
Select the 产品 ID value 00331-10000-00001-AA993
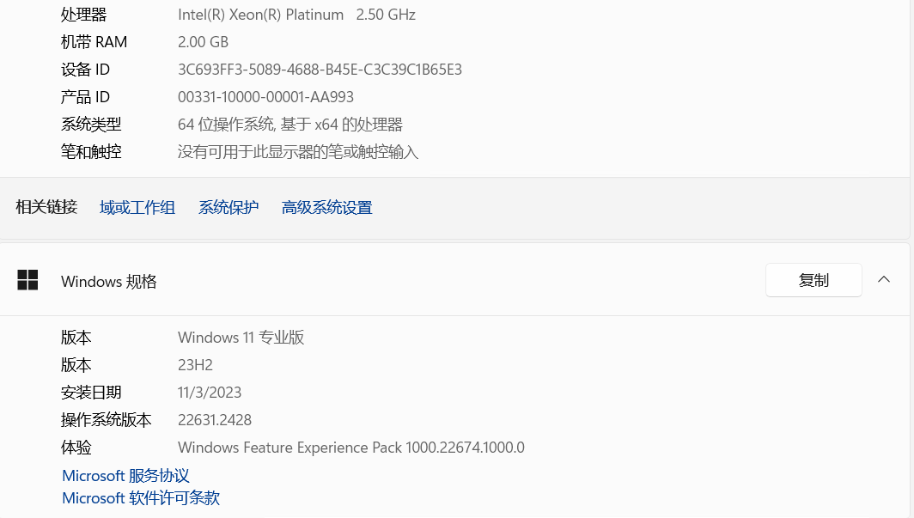click(265, 97)
